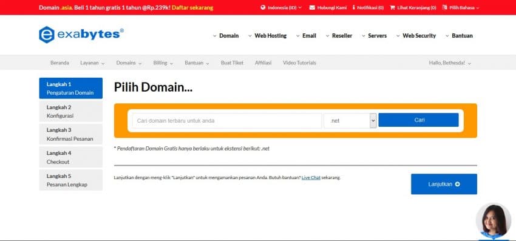This screenshot has height=241, width=516.
Task: Open the Indonesia (ID) region dropdown
Action: tap(281, 7)
